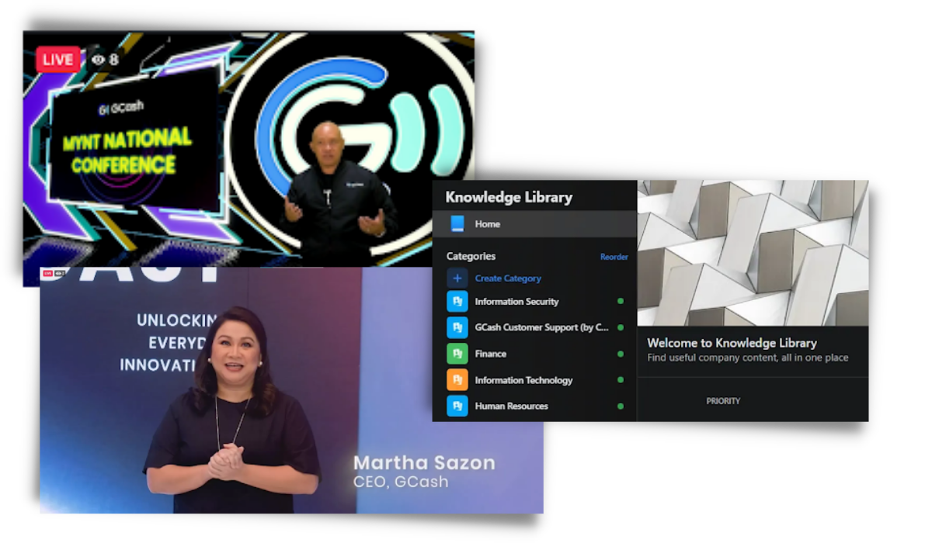This screenshot has width=932, height=543.
Task: Click the geometric banner image in Knowledge Library
Action: click(x=753, y=253)
